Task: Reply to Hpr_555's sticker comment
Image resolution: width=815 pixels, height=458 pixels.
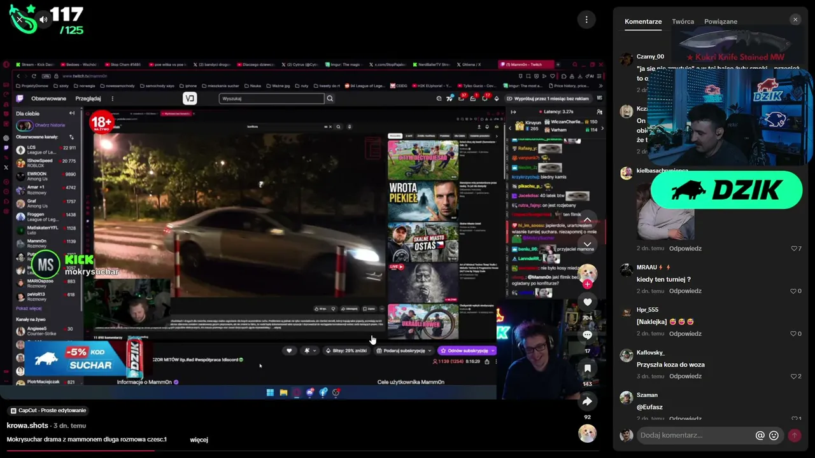Action: pos(685,334)
